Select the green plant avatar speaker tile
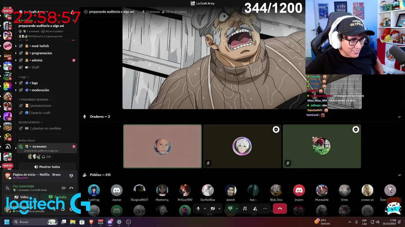This screenshot has width=405, height=227. 322,146
